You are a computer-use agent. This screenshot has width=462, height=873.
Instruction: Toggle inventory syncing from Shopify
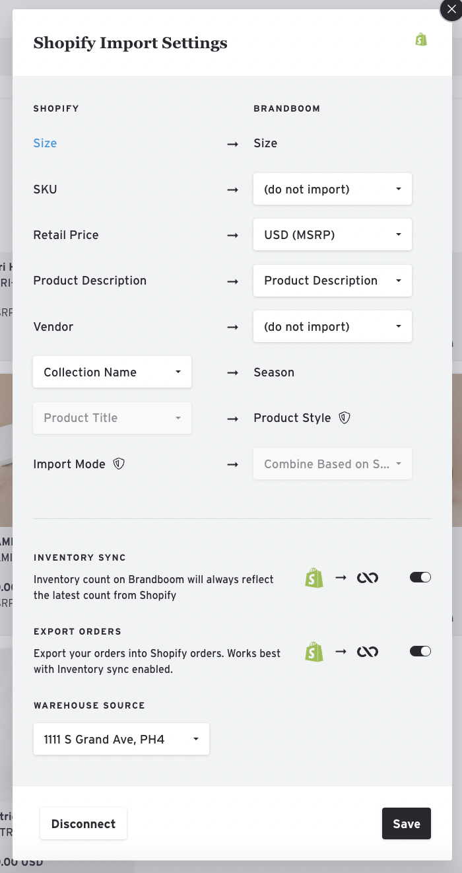pos(420,577)
